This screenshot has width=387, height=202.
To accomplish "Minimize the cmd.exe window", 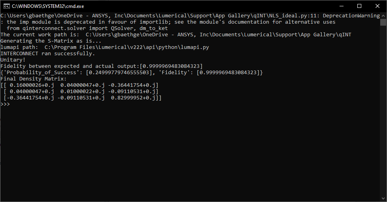I will [342, 6].
